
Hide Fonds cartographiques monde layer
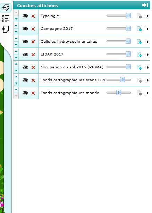pos(25,93)
